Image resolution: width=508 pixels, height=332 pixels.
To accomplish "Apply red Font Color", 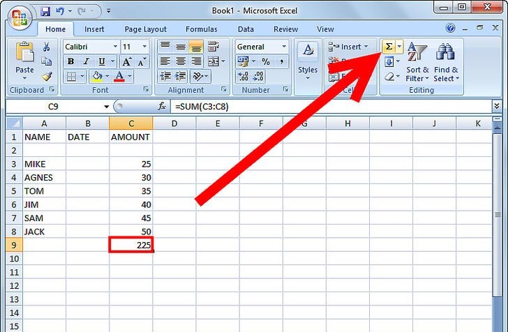I will point(119,77).
